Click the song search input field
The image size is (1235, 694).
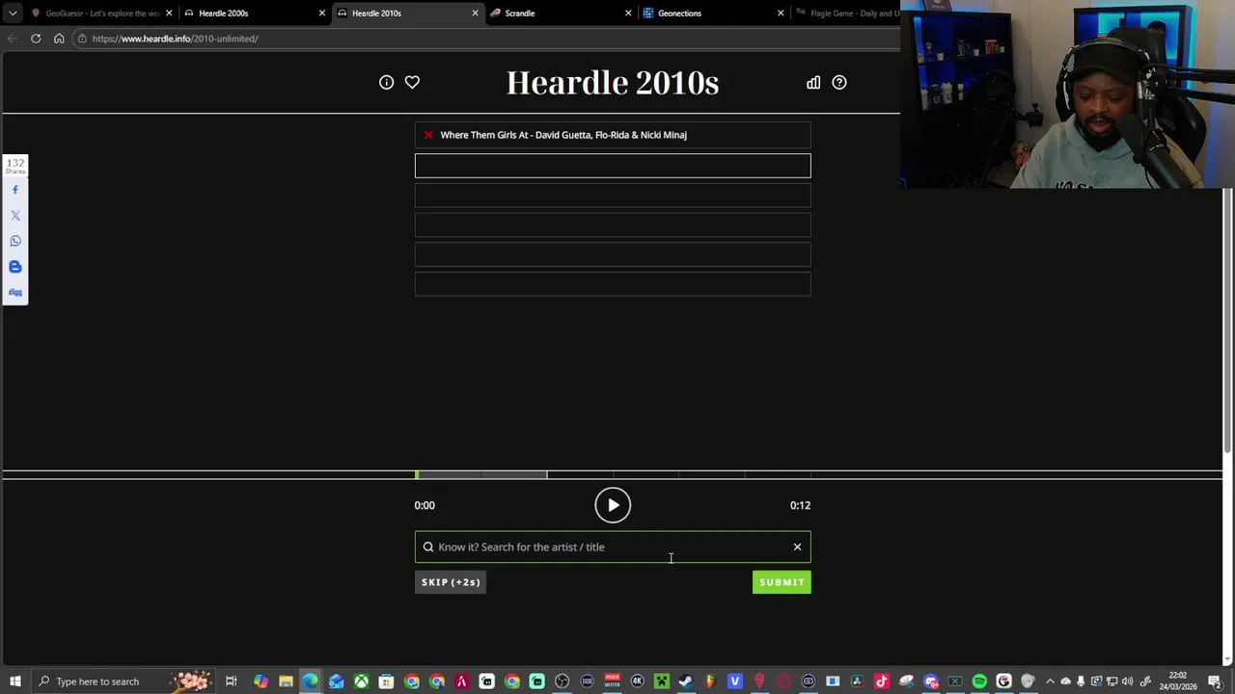(x=613, y=547)
